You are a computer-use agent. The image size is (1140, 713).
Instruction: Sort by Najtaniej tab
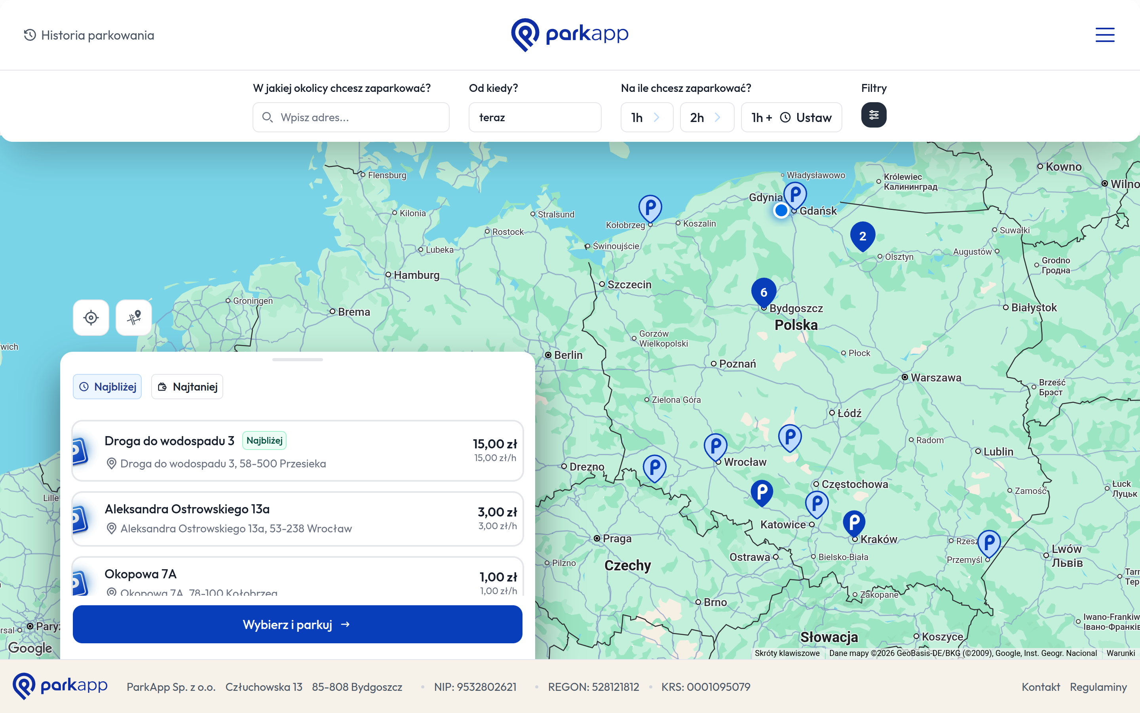tap(187, 387)
